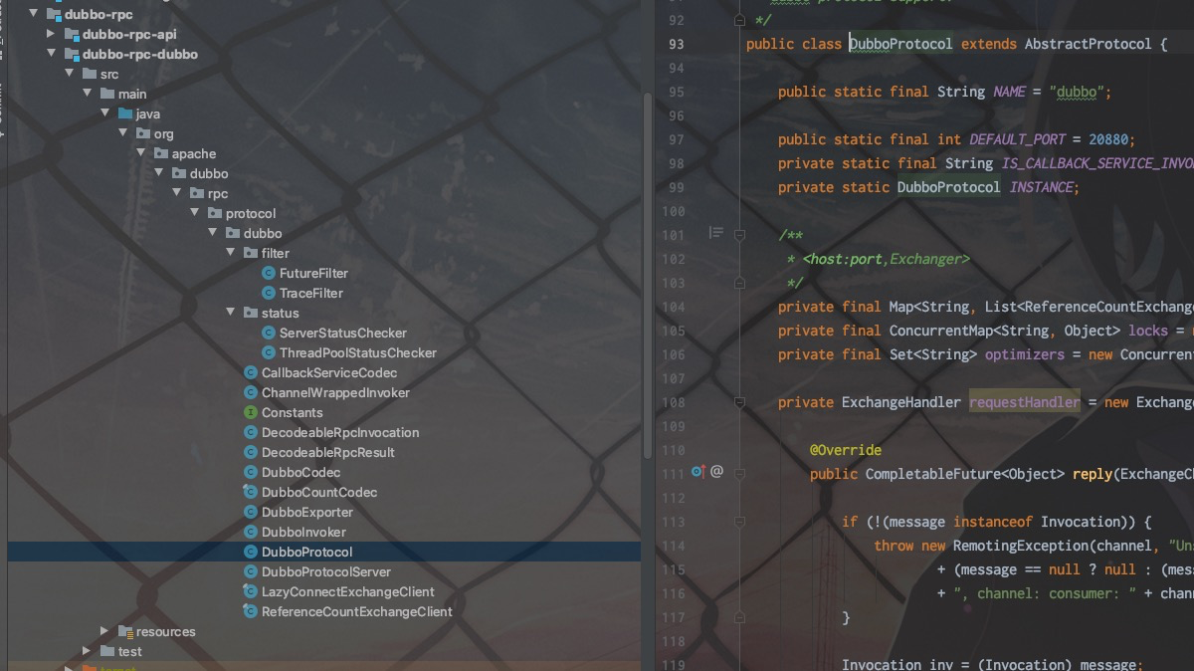The height and width of the screenshot is (671, 1194).
Task: Collapse the filter package
Action: click(231, 253)
